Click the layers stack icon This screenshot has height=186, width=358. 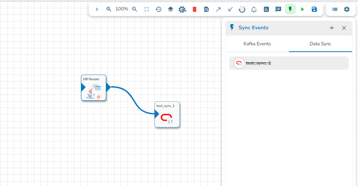coord(170,9)
